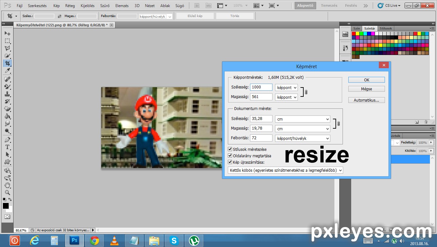
Task: Toggle Kép újraszámítása checkbox
Action: [x=230, y=162]
